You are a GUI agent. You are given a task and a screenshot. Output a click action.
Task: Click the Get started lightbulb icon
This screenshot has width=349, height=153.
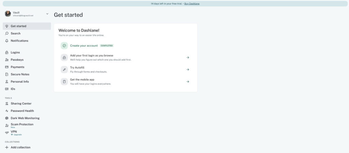pyautogui.click(x=7, y=26)
